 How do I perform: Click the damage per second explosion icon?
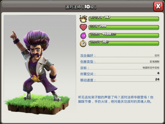tap(83, 19)
